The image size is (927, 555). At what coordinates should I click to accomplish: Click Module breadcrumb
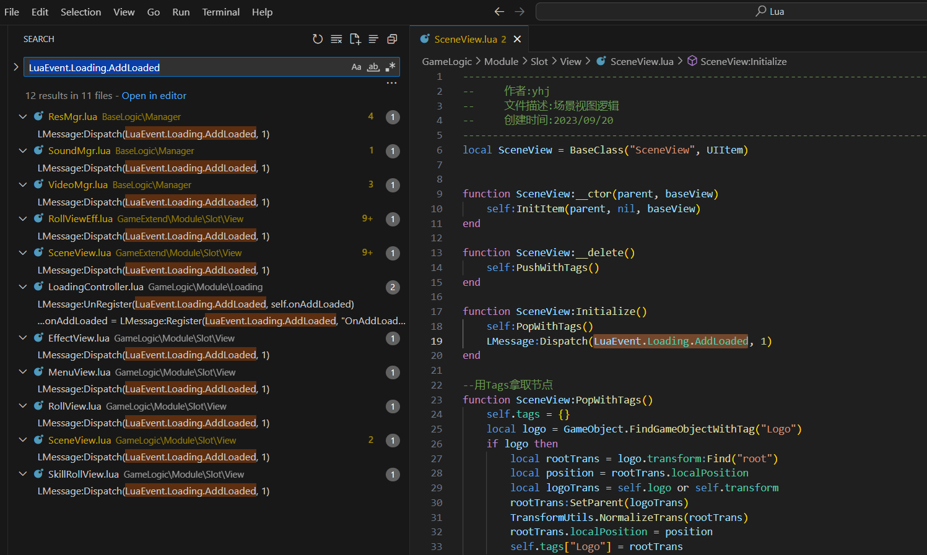501,61
